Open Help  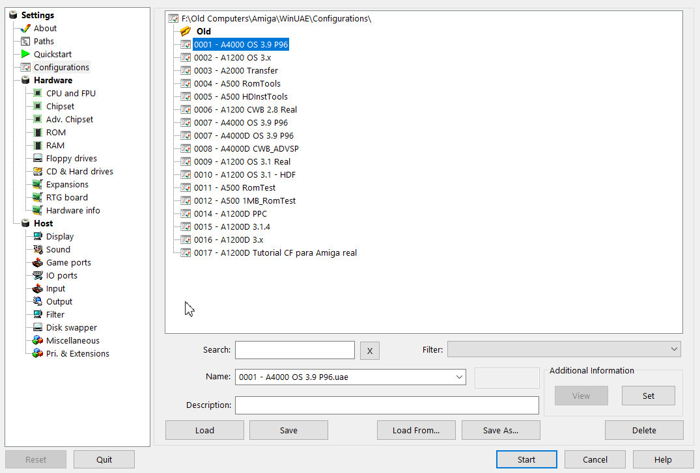663,459
